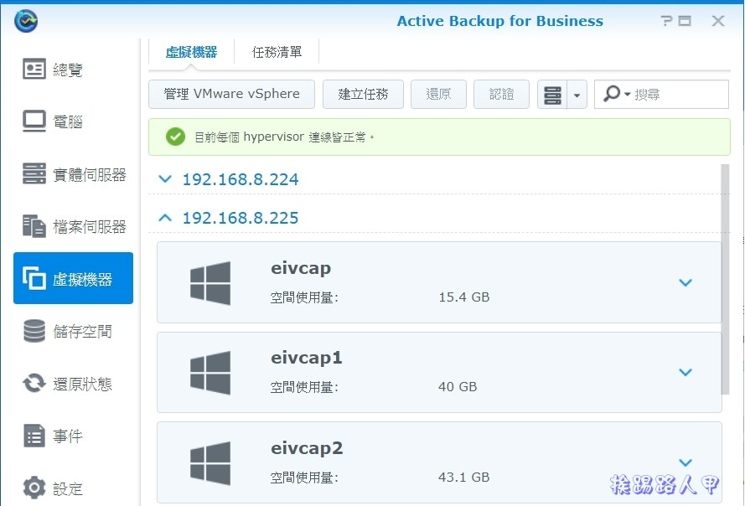This screenshot has height=506, width=745.
Task: Click the help question mark icon
Action: point(666,21)
